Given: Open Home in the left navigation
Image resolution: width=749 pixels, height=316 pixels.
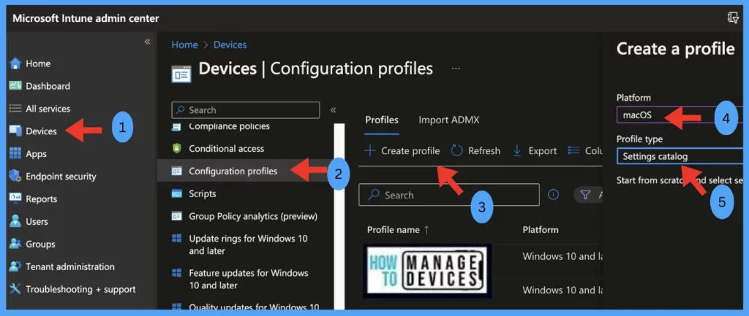Looking at the screenshot, I should pyautogui.click(x=38, y=63).
